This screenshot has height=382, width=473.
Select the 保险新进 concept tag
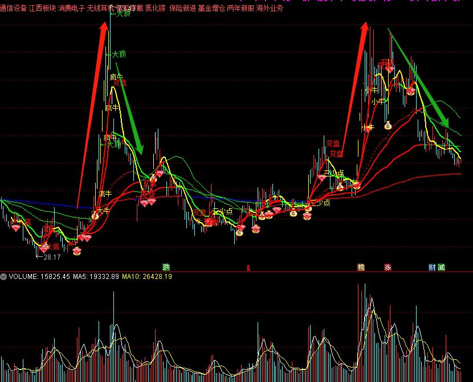(x=182, y=9)
